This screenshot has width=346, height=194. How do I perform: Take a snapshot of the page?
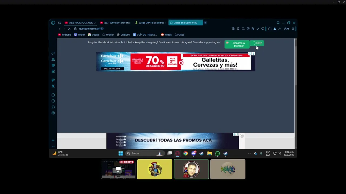tap(243, 29)
